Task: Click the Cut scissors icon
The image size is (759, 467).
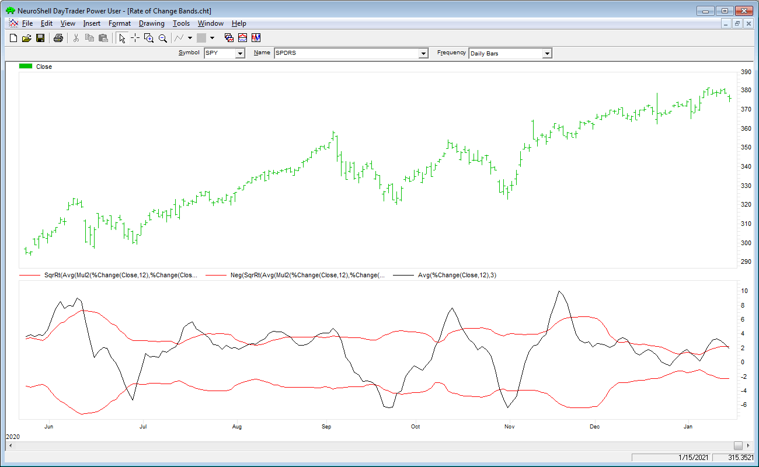Action: [76, 38]
